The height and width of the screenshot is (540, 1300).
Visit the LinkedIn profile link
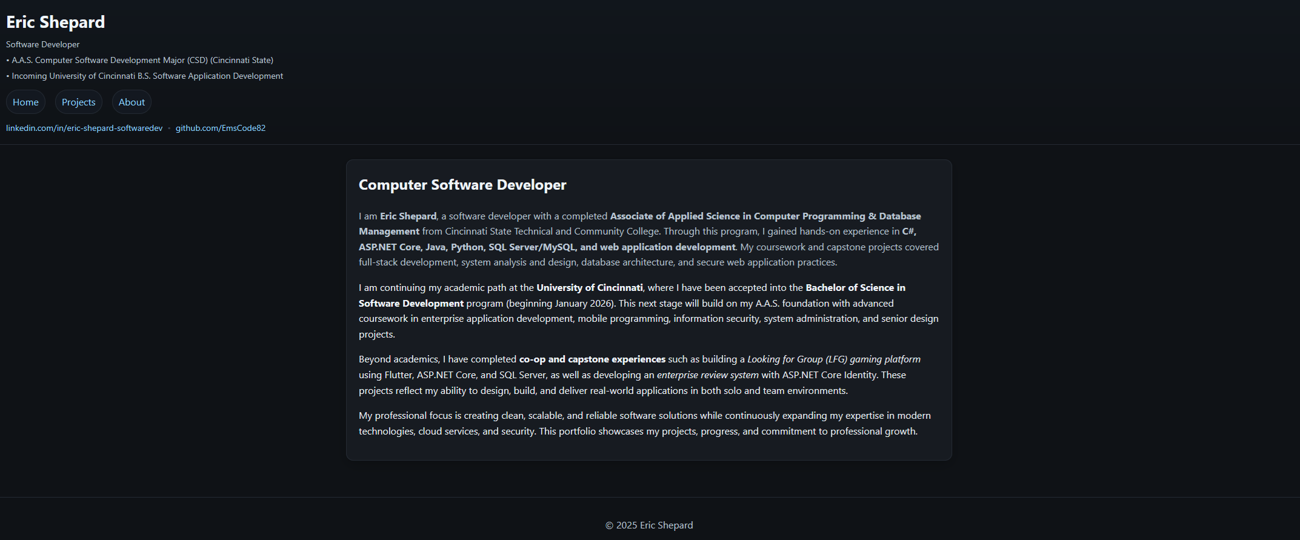tap(84, 128)
